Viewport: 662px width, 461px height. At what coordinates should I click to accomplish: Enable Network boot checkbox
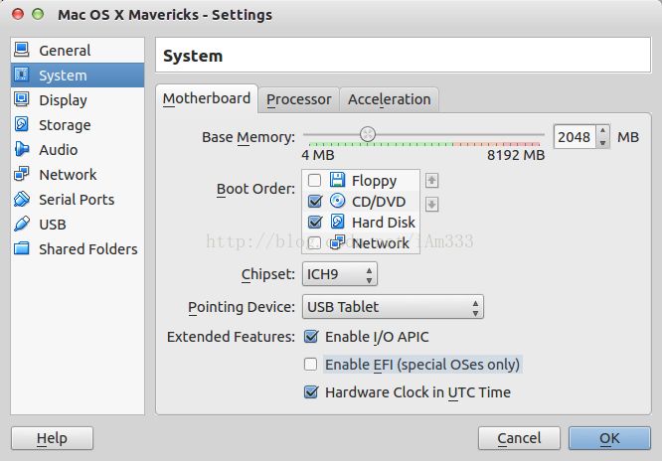314,243
